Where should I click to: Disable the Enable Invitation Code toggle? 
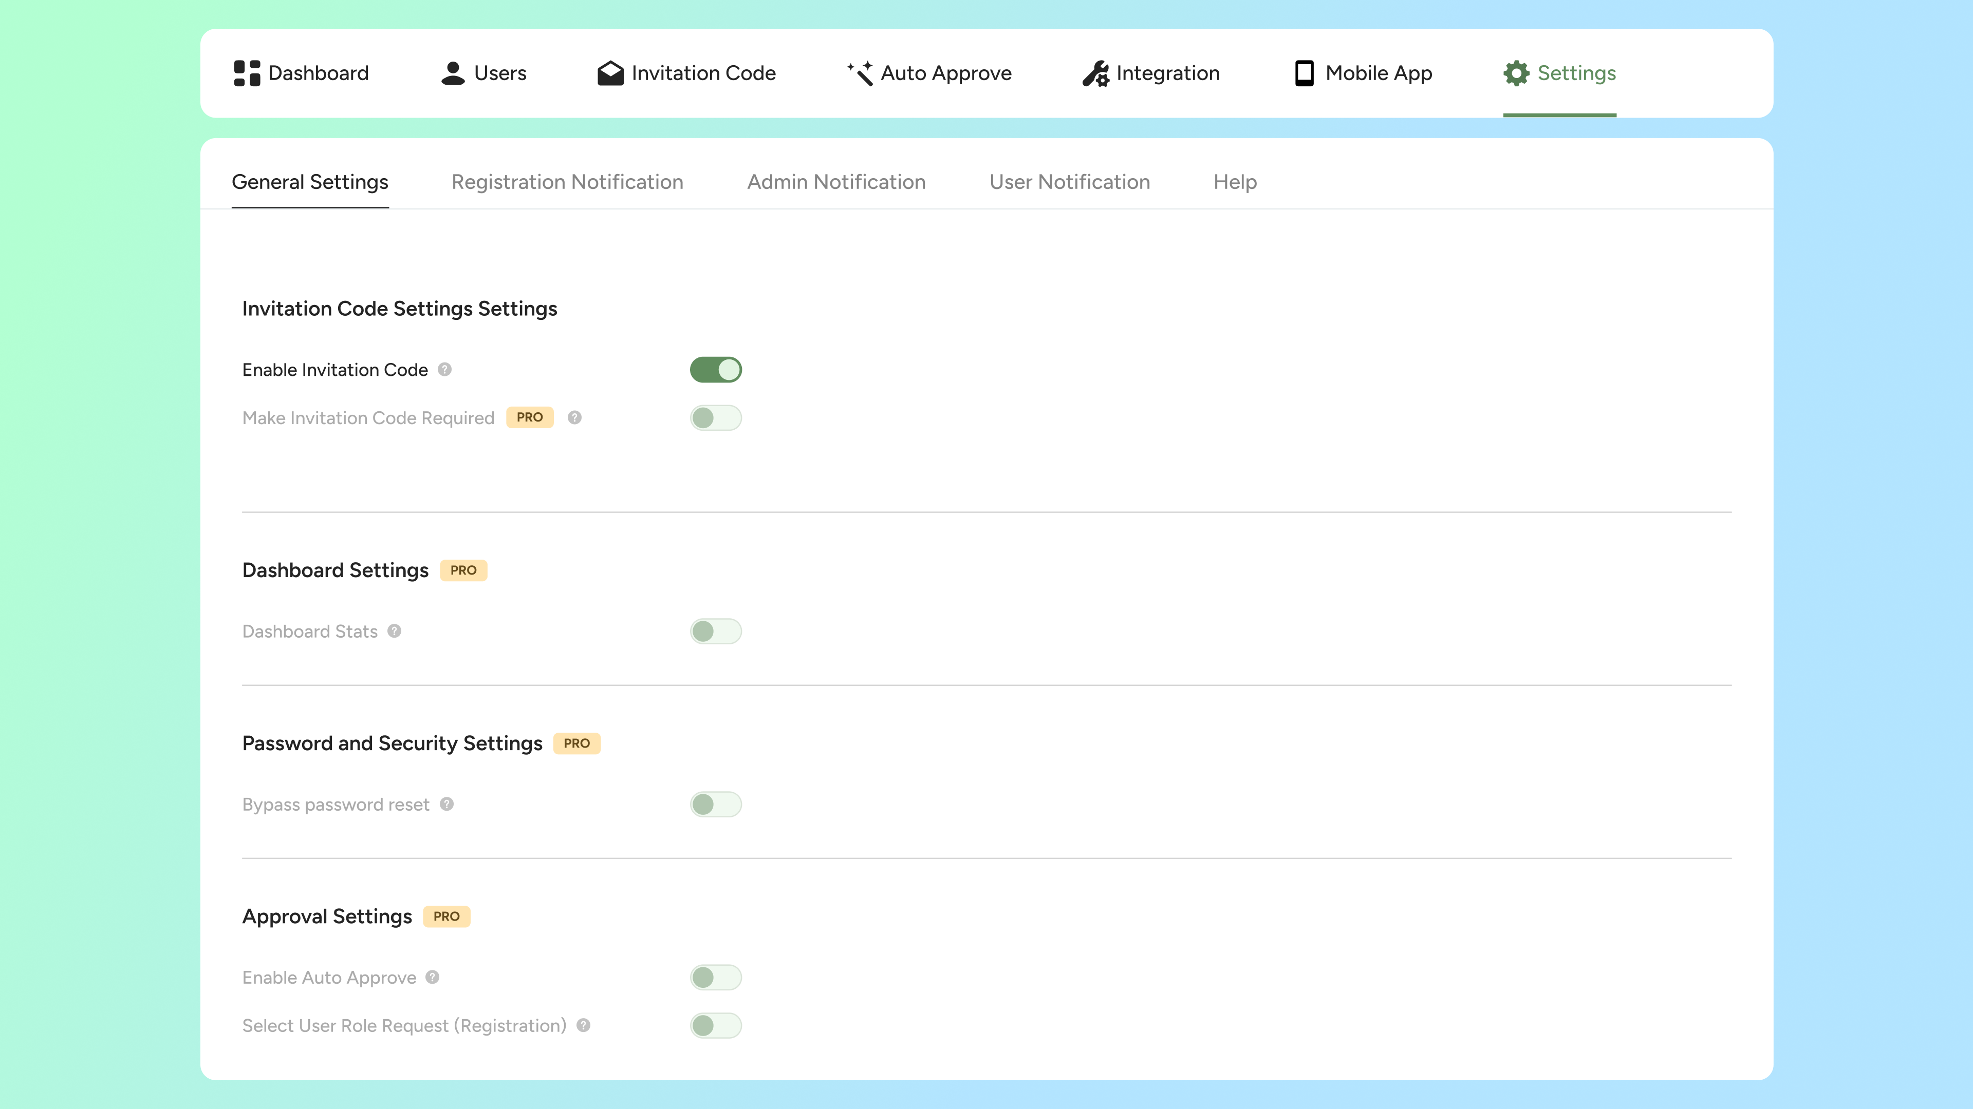(715, 370)
